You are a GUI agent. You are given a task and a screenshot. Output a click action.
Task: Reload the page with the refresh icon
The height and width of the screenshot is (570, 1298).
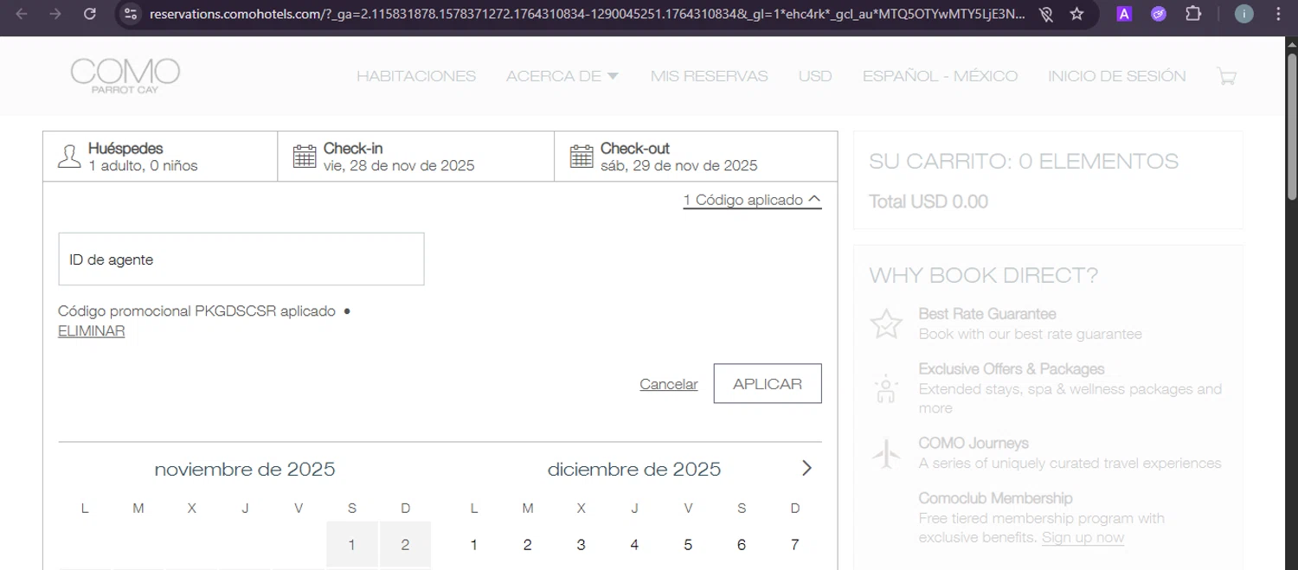(x=90, y=14)
